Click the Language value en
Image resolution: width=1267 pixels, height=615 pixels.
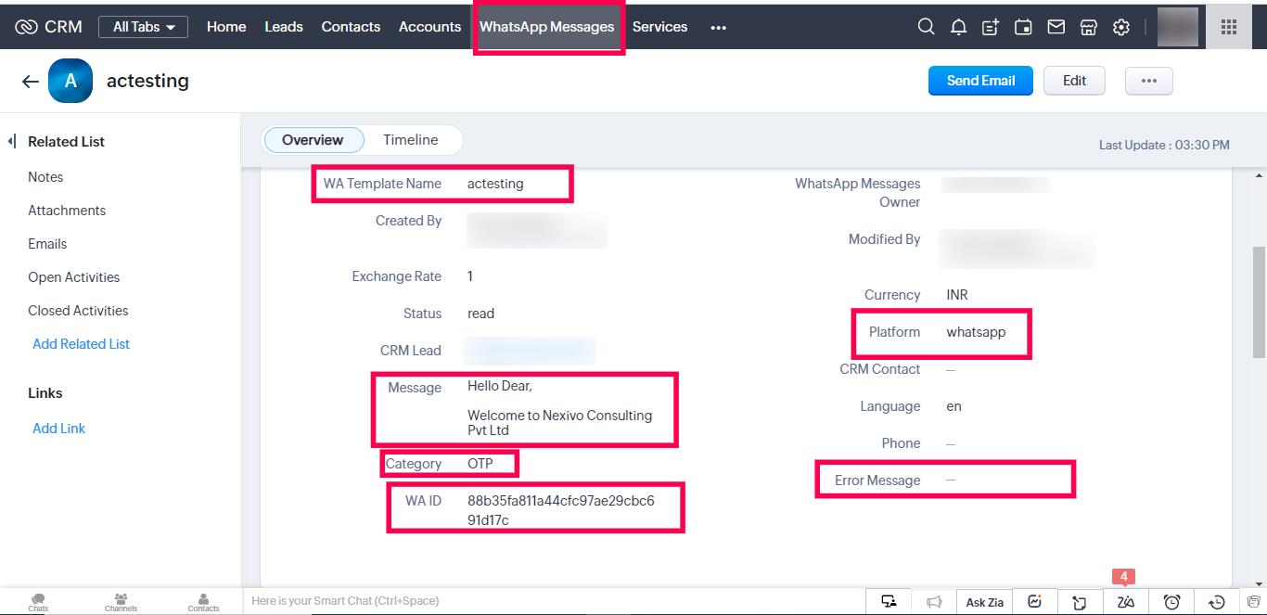coord(953,406)
